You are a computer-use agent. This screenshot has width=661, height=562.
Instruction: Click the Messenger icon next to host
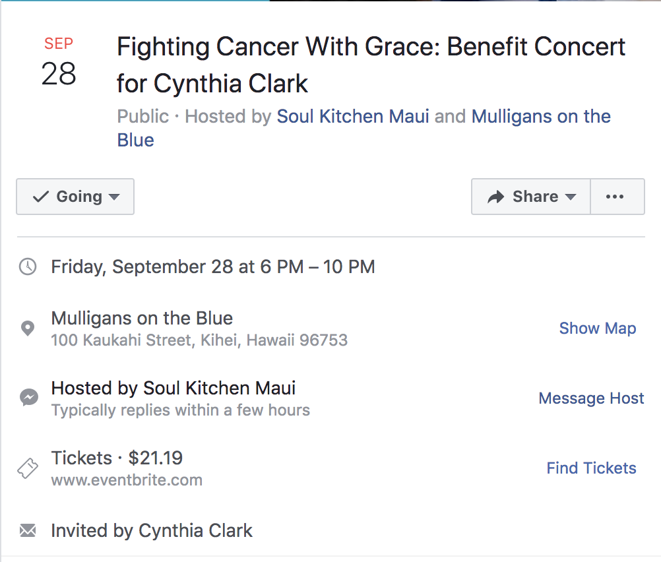click(x=28, y=397)
